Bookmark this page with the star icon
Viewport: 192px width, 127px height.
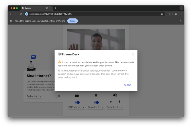click(162, 14)
